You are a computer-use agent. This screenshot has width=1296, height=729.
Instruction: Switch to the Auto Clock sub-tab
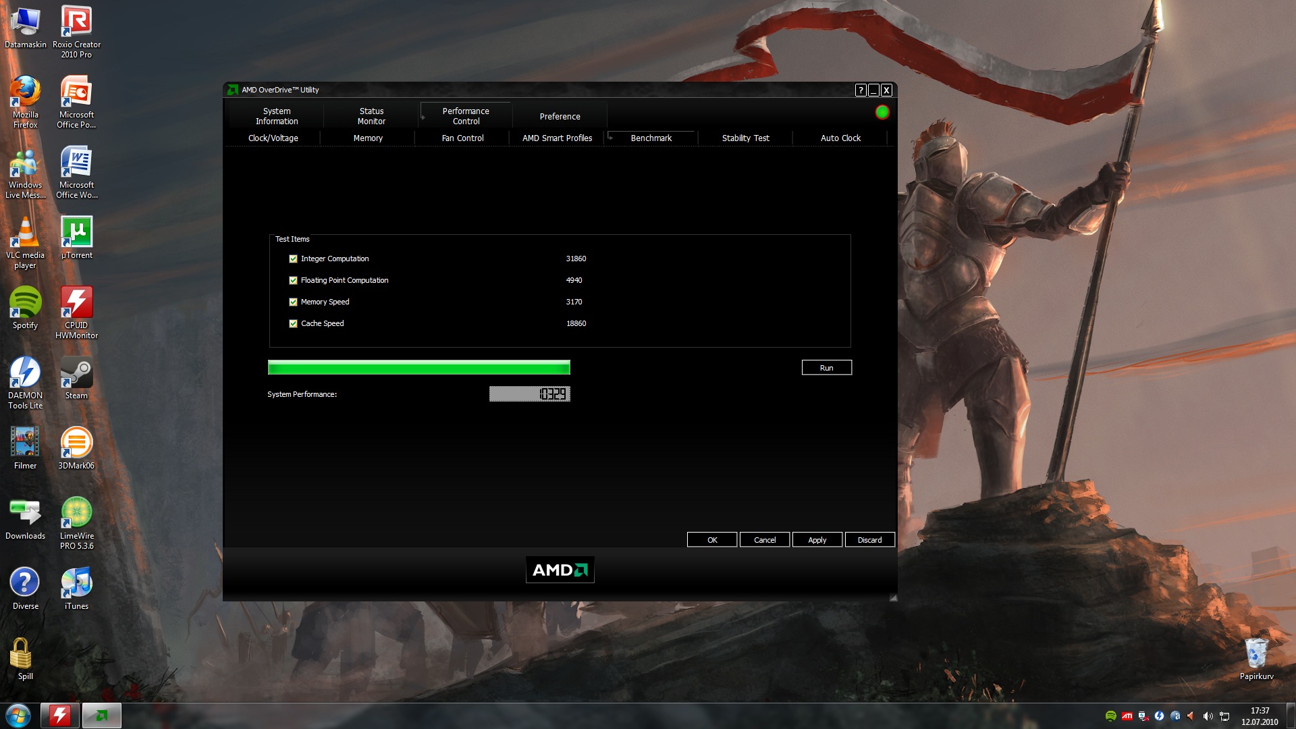click(840, 138)
